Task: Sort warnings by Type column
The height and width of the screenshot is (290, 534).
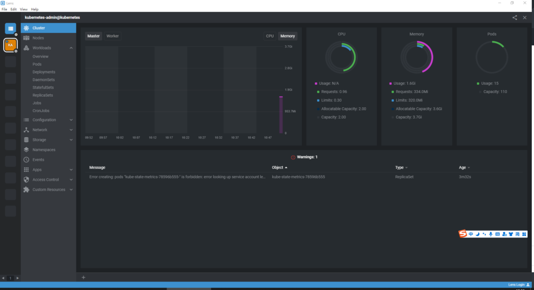Action: coord(401,168)
